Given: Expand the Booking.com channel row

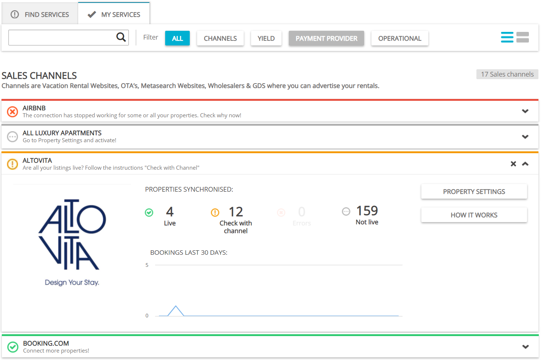Looking at the screenshot, I should point(525,347).
